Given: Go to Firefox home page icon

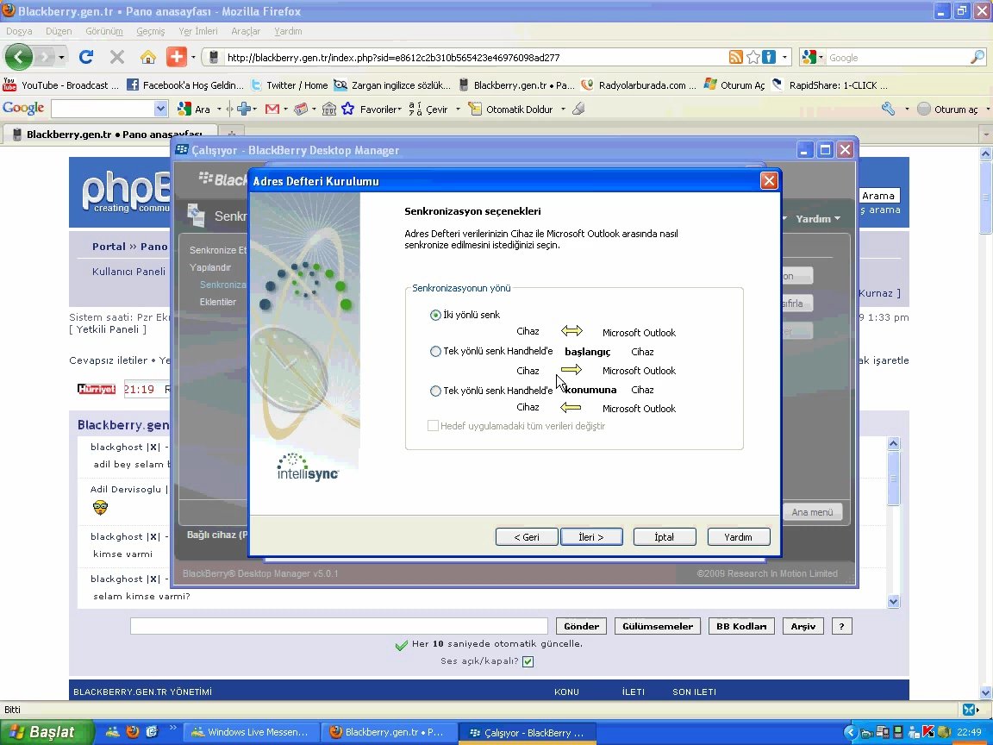Looking at the screenshot, I should (148, 57).
